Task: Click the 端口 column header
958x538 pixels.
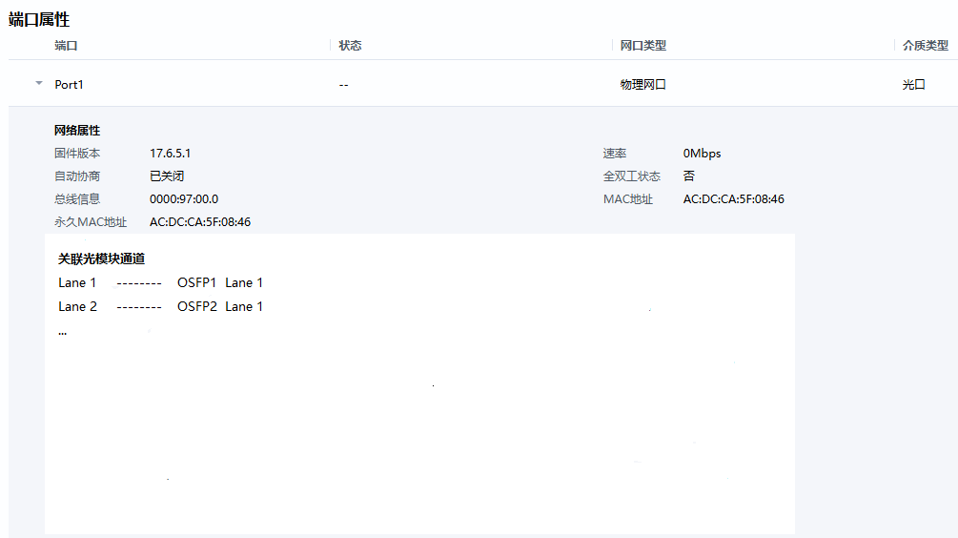Action: pyautogui.click(x=66, y=46)
